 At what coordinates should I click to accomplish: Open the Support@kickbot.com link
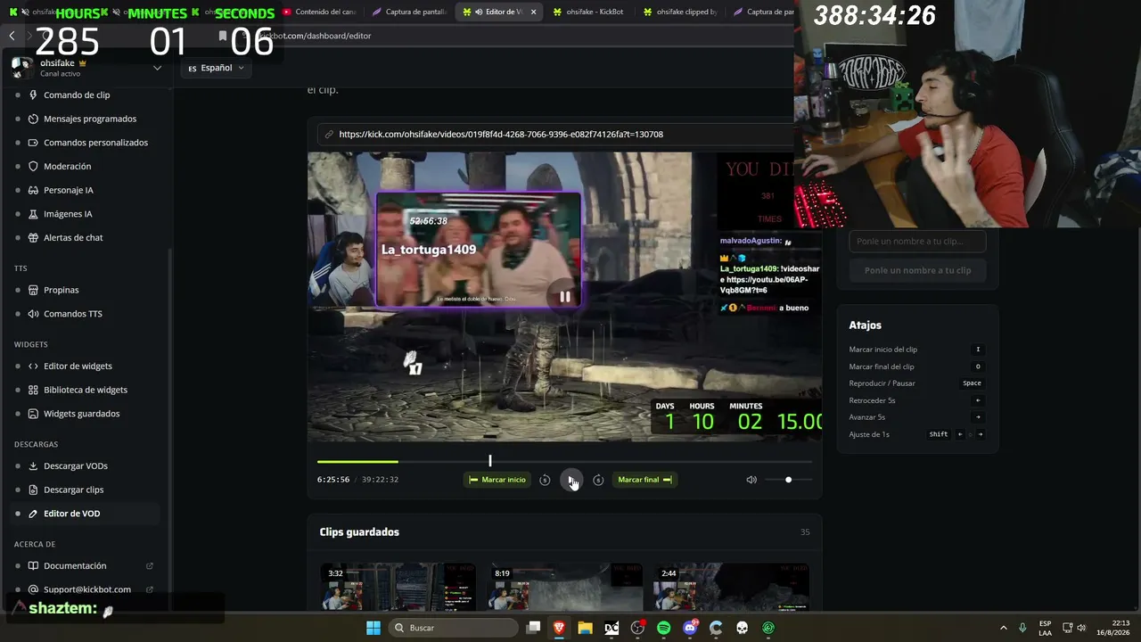[x=86, y=589]
